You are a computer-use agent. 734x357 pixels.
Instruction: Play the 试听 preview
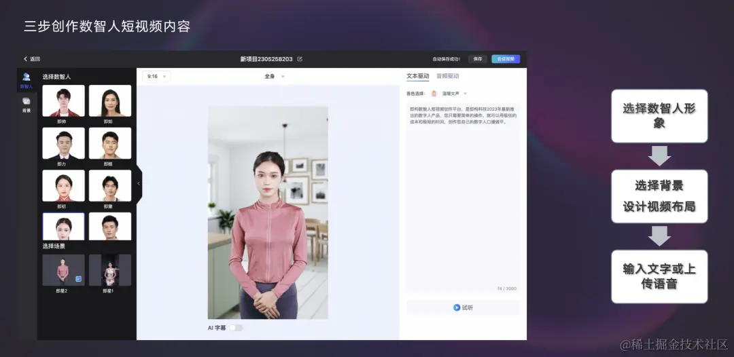pyautogui.click(x=463, y=307)
